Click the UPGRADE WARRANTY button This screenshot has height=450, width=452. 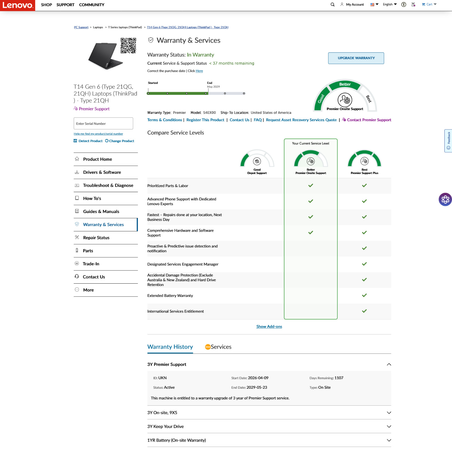pos(356,58)
